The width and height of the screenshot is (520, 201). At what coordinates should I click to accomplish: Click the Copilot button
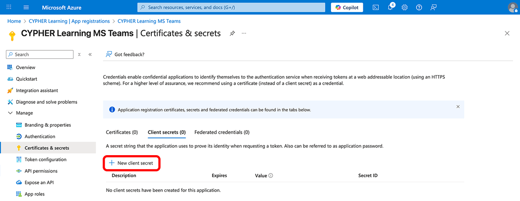coord(347,7)
